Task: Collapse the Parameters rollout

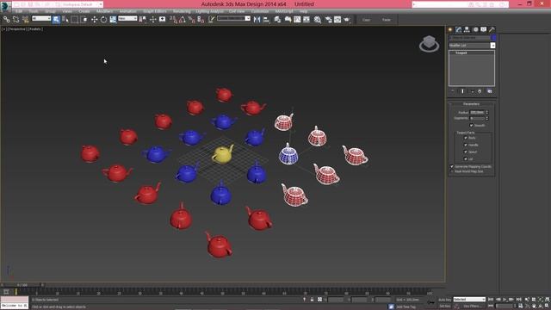Action: pos(471,104)
